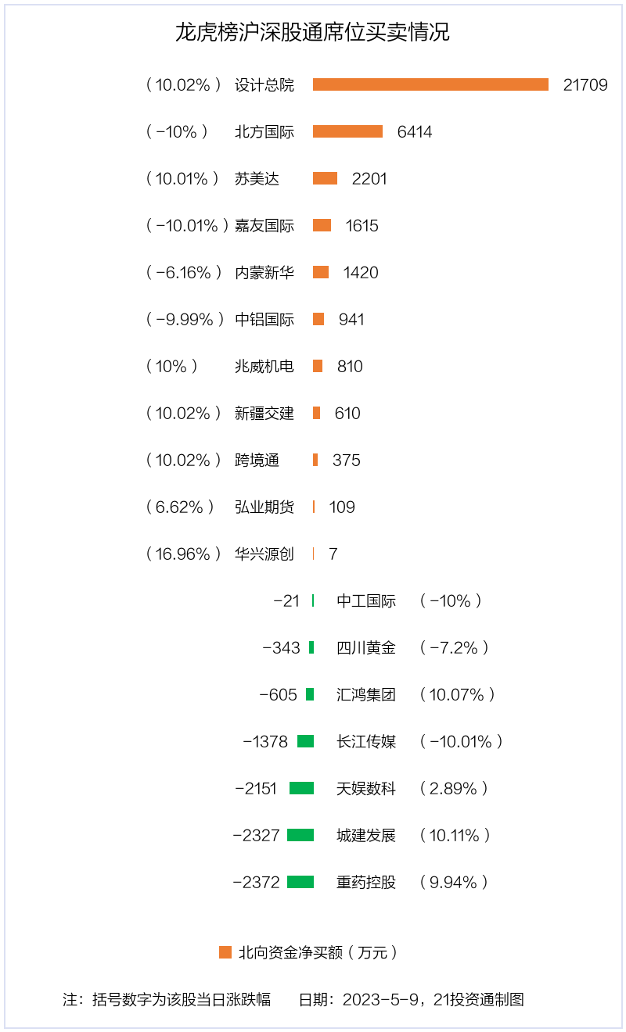Click the 兆威机电 stock name
Screen dimensions: 626x1032
pyautogui.click(x=264, y=367)
